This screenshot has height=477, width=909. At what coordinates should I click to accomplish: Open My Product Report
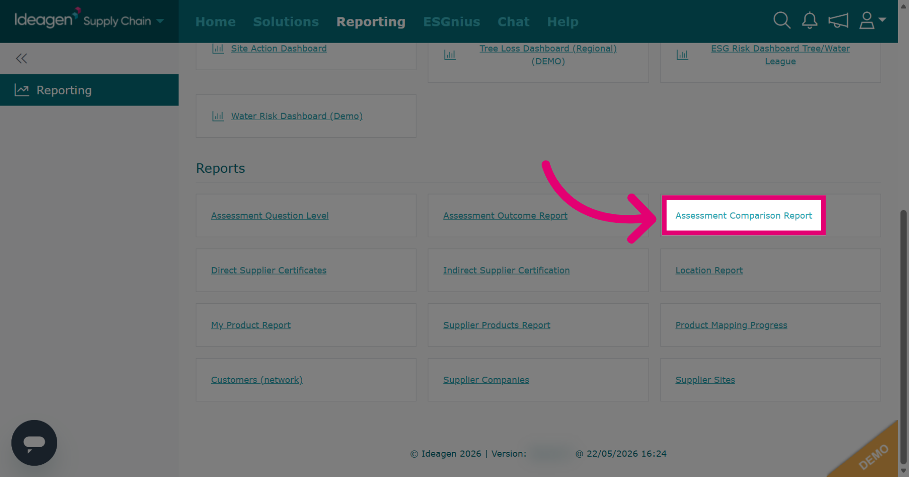[x=251, y=325]
